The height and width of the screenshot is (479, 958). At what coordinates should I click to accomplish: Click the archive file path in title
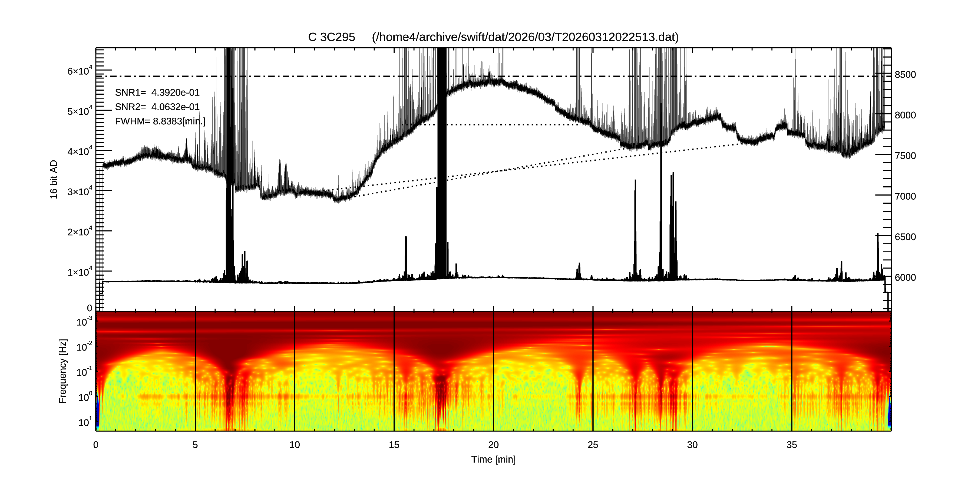(x=525, y=37)
